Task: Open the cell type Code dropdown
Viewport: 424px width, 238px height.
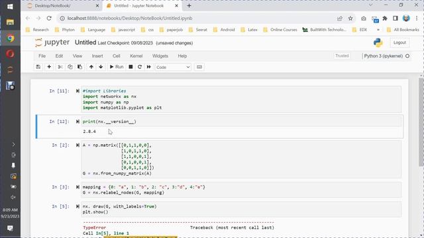Action: pos(173,67)
